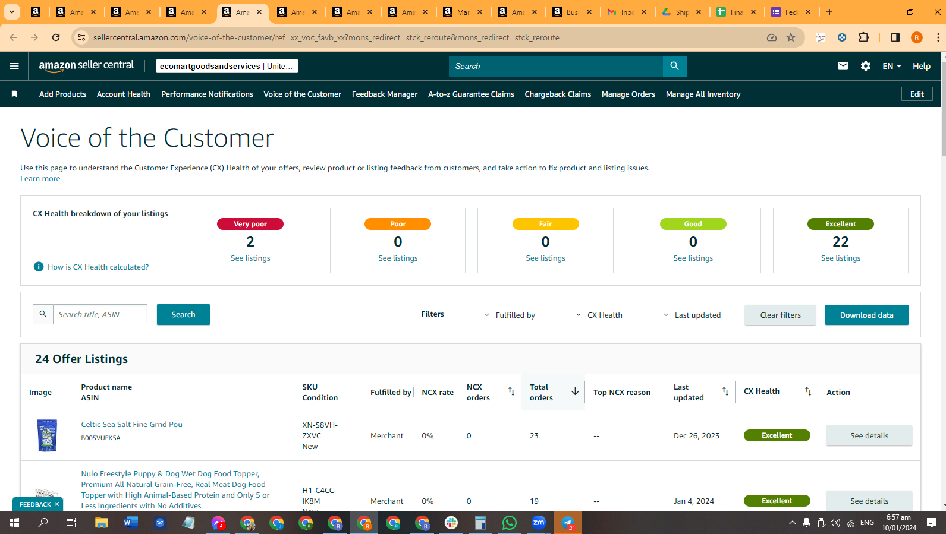Image resolution: width=946 pixels, height=534 pixels.
Task: Open the mail messages icon
Action: [x=843, y=66]
